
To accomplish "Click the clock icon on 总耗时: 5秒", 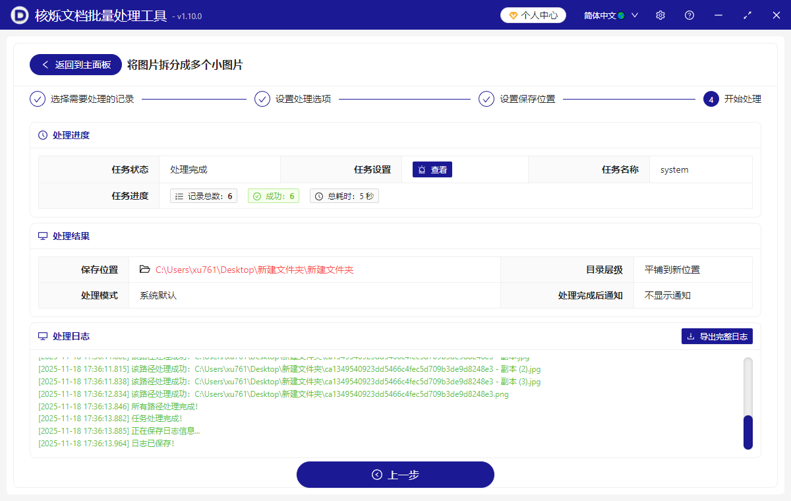I will (x=317, y=195).
